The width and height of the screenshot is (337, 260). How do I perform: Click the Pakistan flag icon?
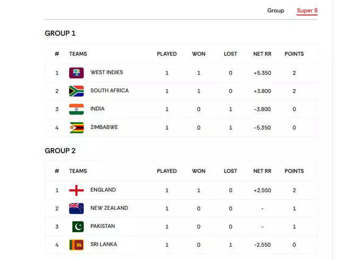[77, 227]
